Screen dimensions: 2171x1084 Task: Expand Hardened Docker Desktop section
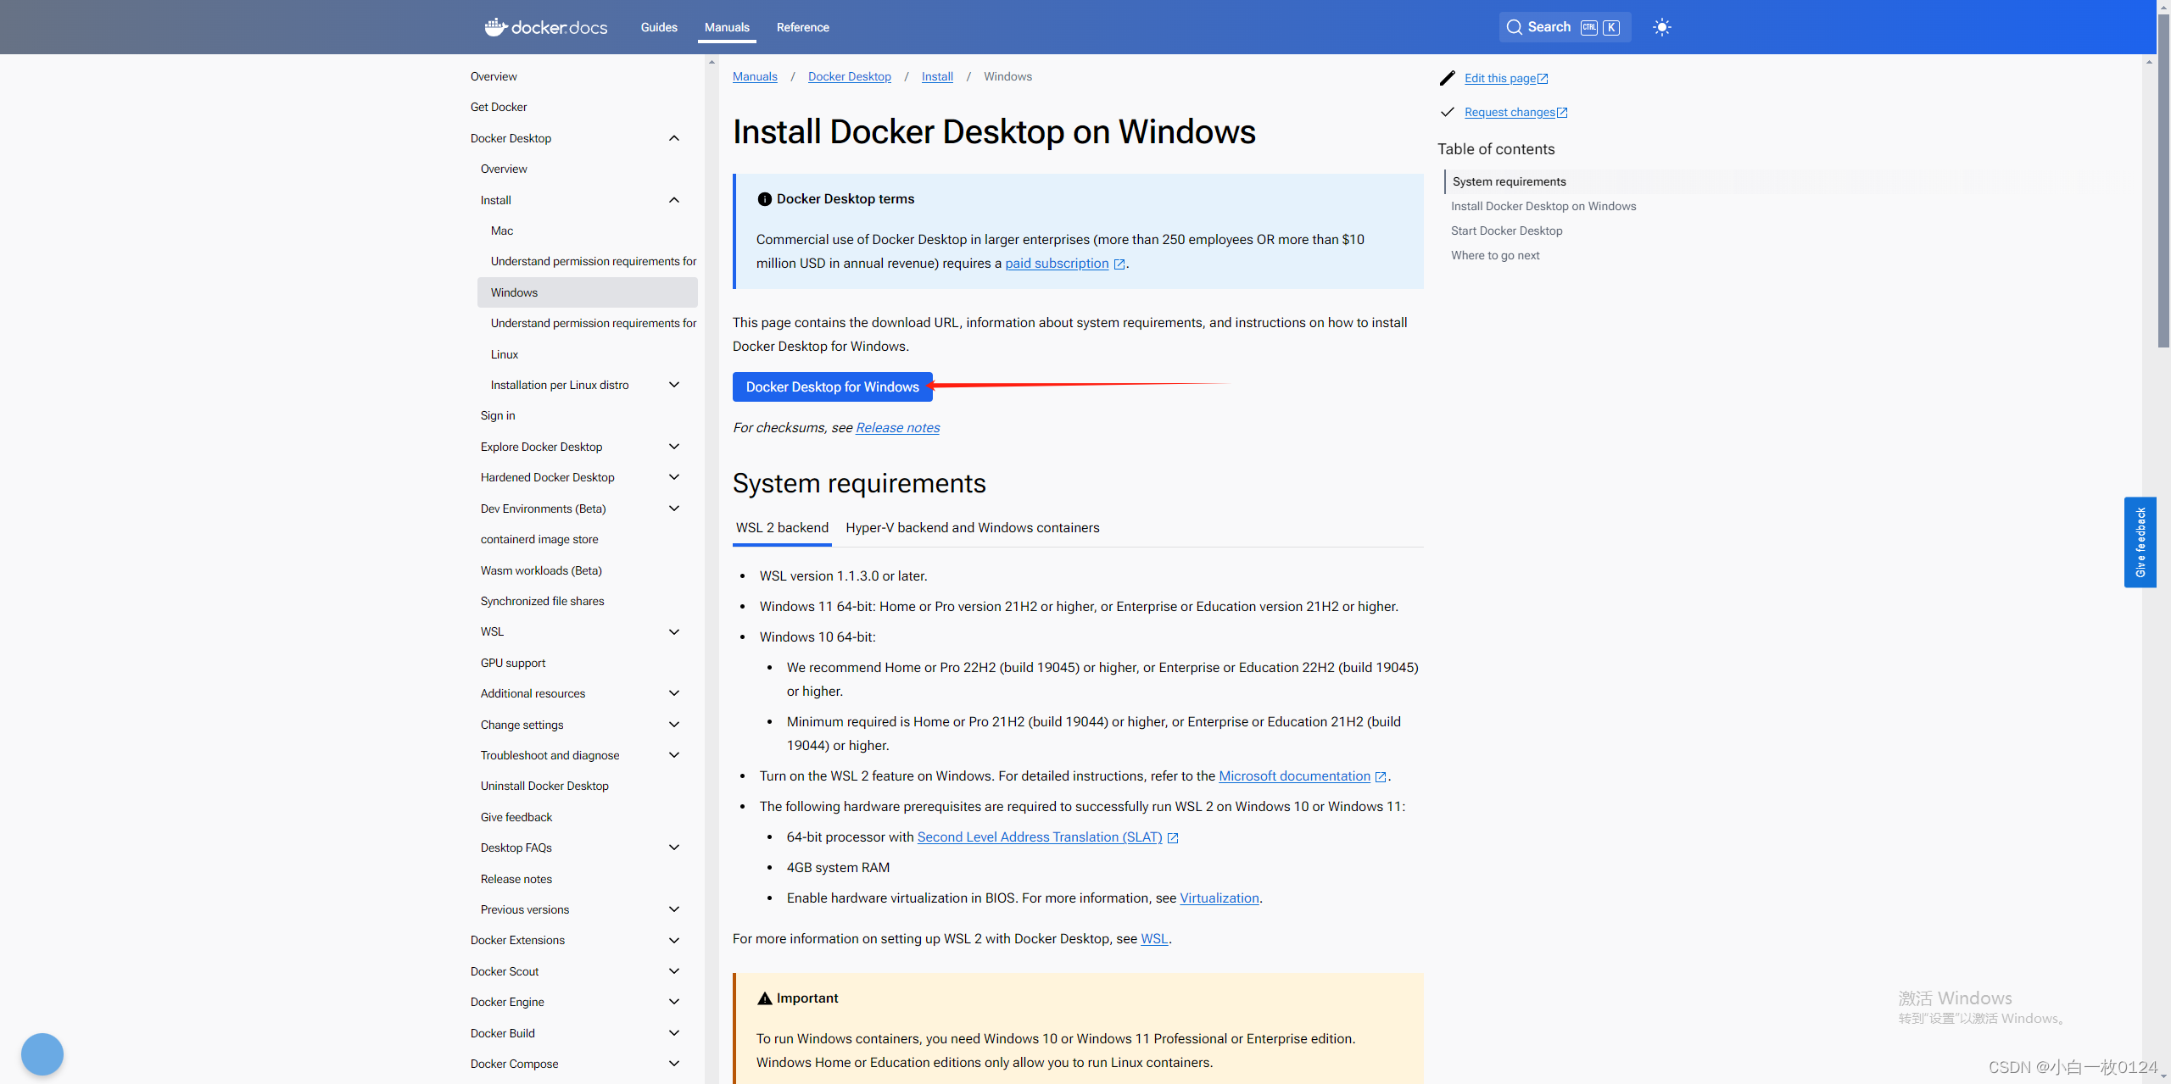[674, 477]
